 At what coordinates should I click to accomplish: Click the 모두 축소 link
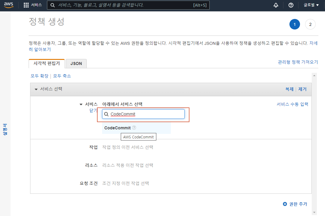pyautogui.click(x=62, y=76)
